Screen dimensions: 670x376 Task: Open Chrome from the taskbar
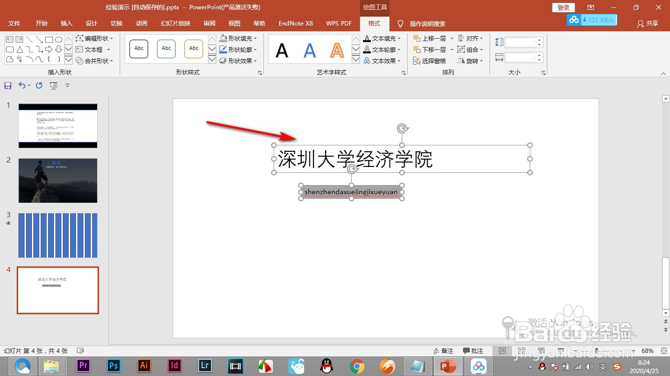pos(357,366)
